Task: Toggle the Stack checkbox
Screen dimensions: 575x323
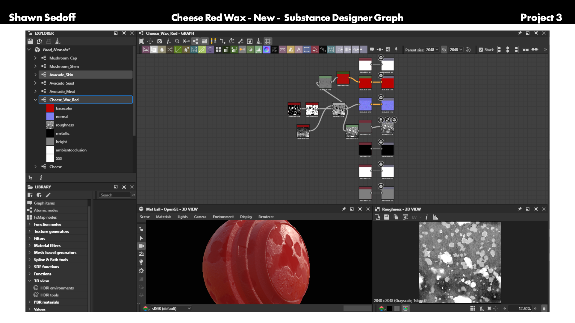Action: [x=481, y=50]
